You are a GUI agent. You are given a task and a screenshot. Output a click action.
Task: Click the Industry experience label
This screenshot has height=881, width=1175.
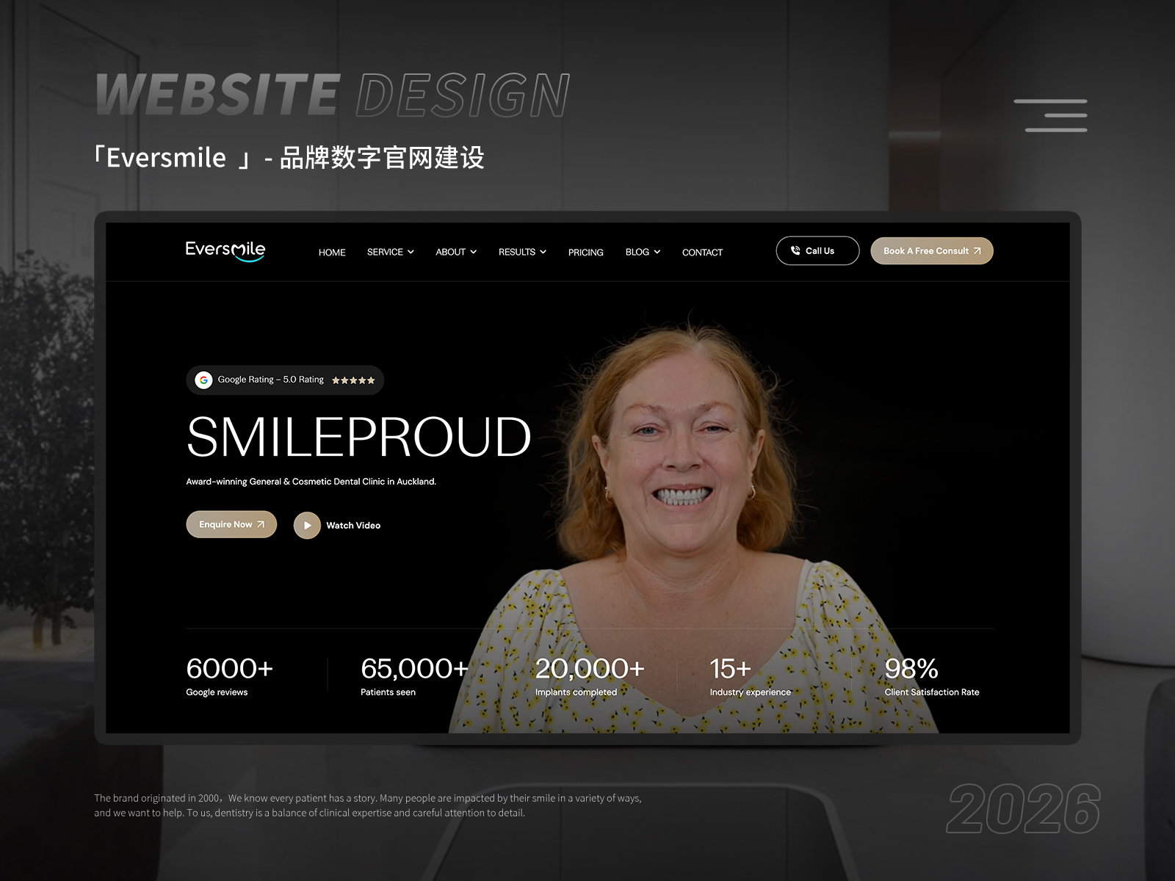pyautogui.click(x=751, y=692)
